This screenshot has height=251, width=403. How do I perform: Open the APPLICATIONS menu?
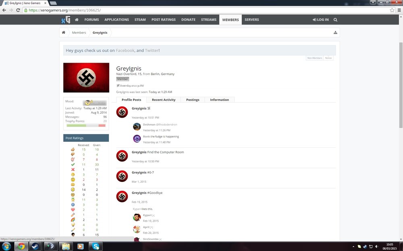click(x=117, y=20)
